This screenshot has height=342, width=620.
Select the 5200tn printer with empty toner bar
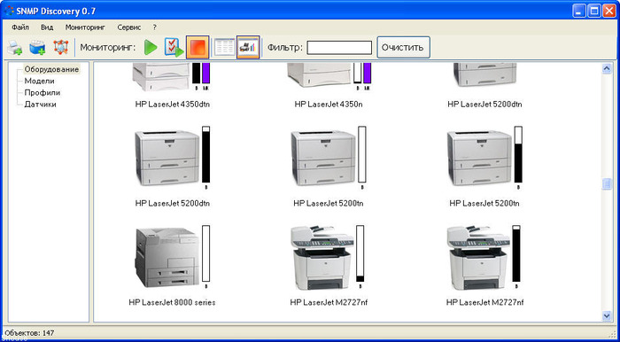(323, 158)
